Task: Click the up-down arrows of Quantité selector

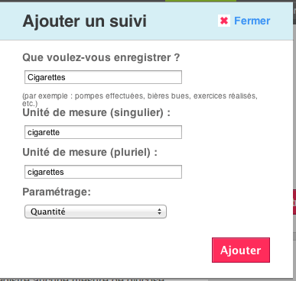Action: [x=159, y=212]
